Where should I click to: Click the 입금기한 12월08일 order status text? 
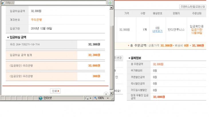196,31
